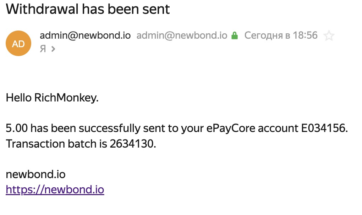Click the timestamp Сегодня в 18:56
Viewport: 362px width, 215px height.
tap(281, 35)
